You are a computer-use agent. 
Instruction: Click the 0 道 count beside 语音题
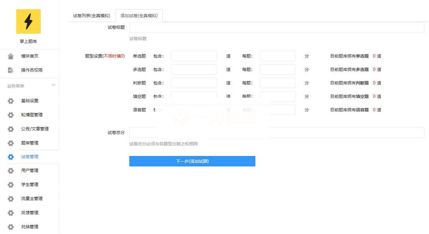[x=376, y=110]
